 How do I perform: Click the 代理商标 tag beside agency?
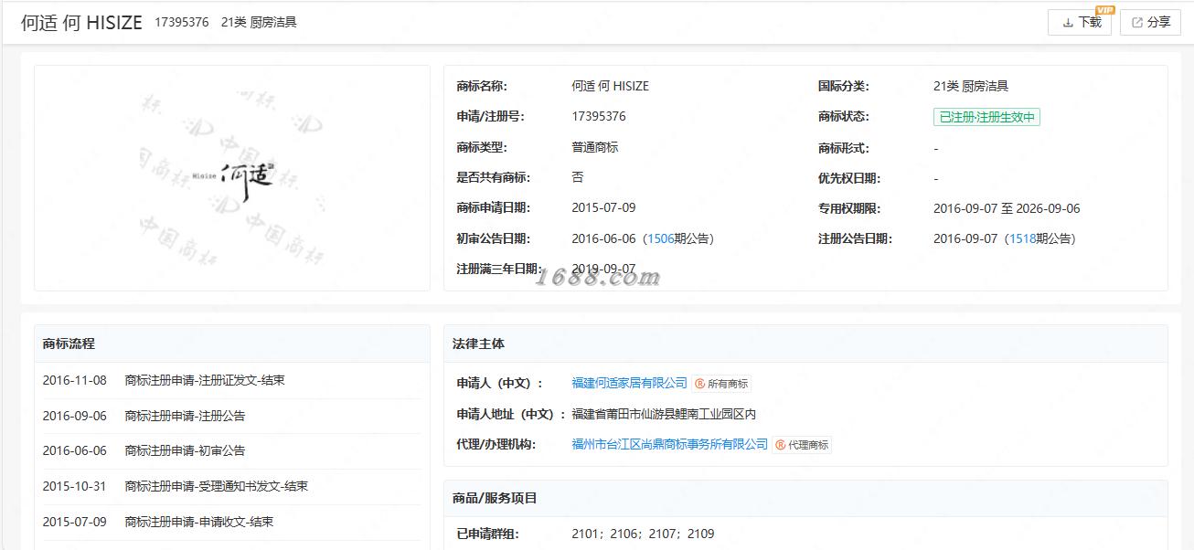click(803, 445)
